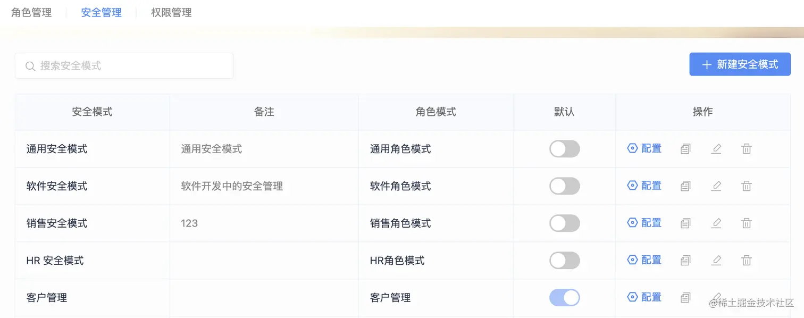Delete the 通用安全模式 entry
The height and width of the screenshot is (318, 804).
coord(747,149)
